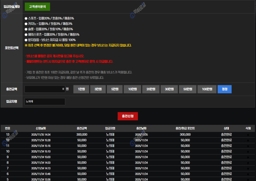The image size is (256, 181).
Task: Click the delete x icon for row 11
Action: click(x=248, y=146)
